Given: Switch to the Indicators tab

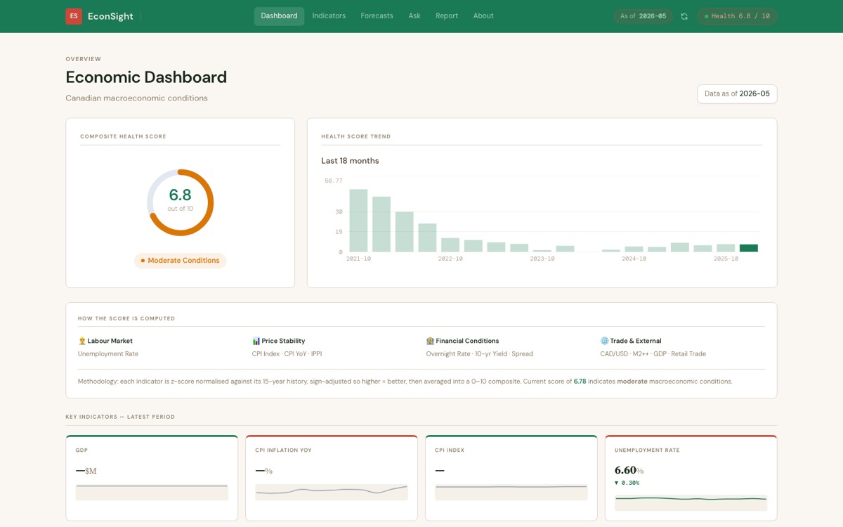Looking at the screenshot, I should click(329, 16).
